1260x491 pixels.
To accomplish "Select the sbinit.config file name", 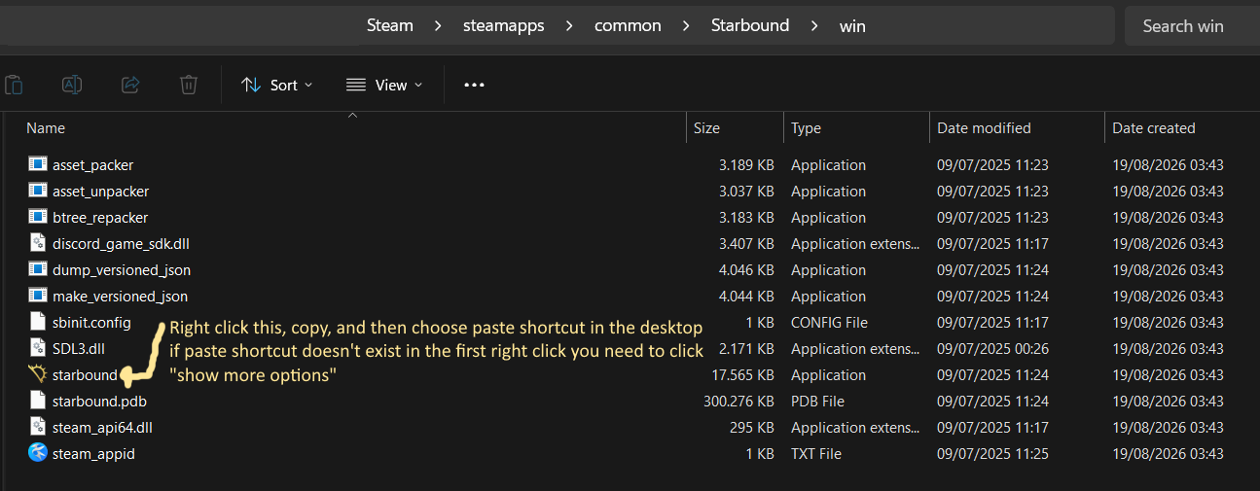I will click(91, 322).
